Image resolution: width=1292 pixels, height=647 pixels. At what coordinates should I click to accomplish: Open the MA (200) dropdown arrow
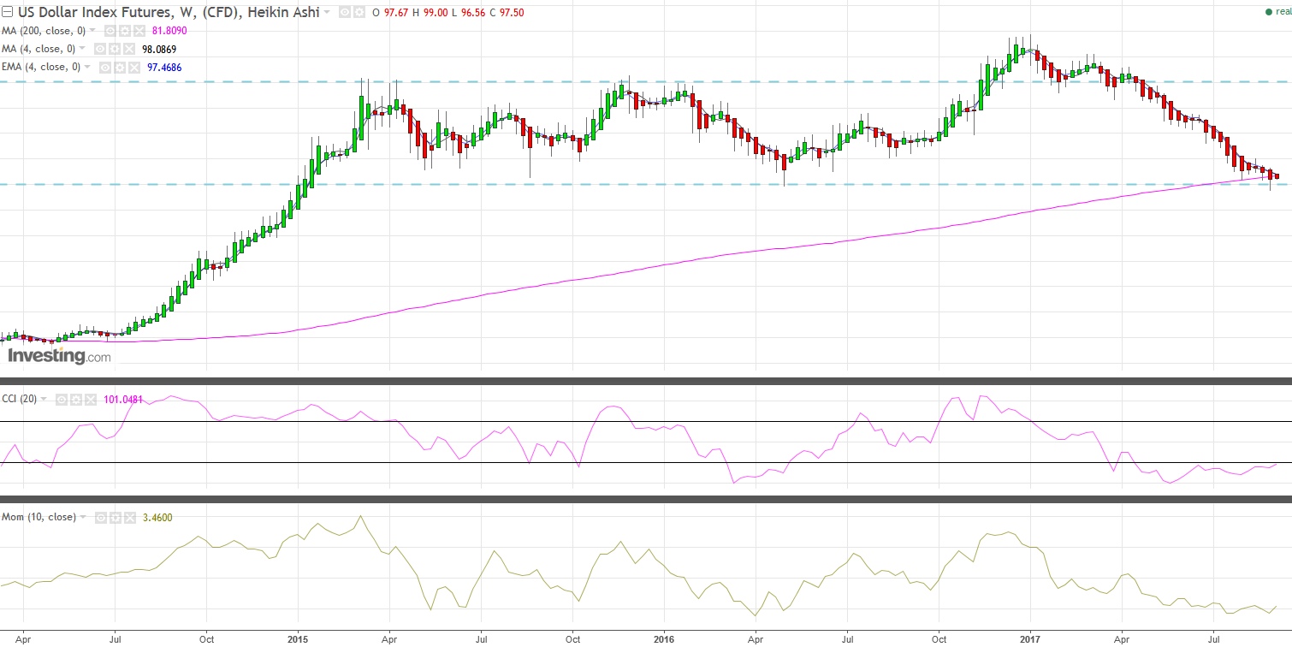(x=92, y=31)
